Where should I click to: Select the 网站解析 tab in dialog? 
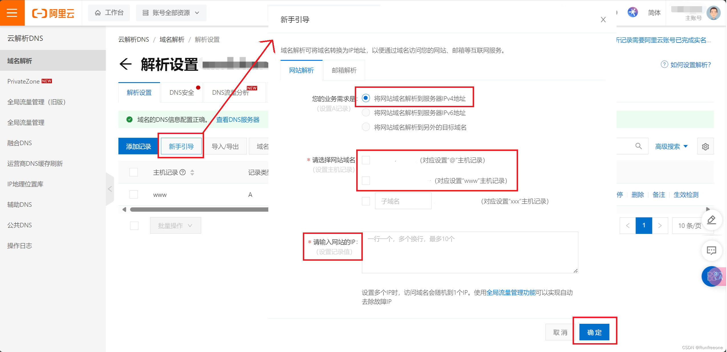[x=301, y=70]
